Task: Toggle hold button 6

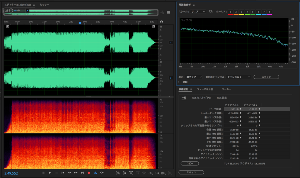Action: tap(258, 12)
